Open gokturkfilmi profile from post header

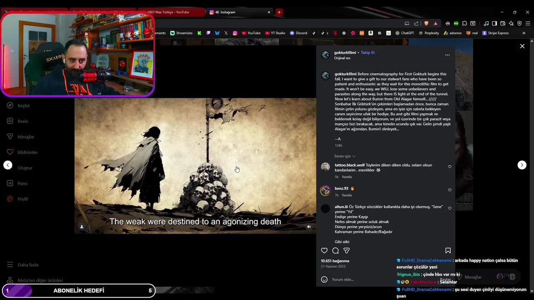click(345, 52)
